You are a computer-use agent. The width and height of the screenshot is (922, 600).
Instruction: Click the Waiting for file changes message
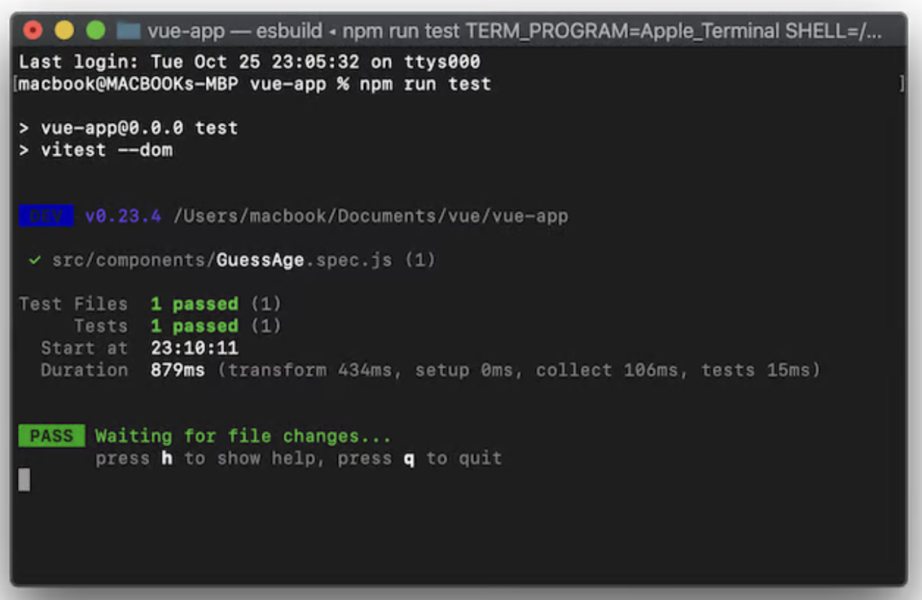[x=242, y=436]
